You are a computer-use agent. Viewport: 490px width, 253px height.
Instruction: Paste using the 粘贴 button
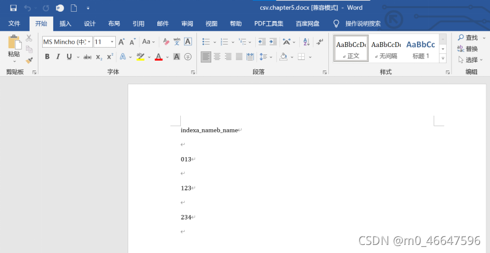pyautogui.click(x=14, y=47)
